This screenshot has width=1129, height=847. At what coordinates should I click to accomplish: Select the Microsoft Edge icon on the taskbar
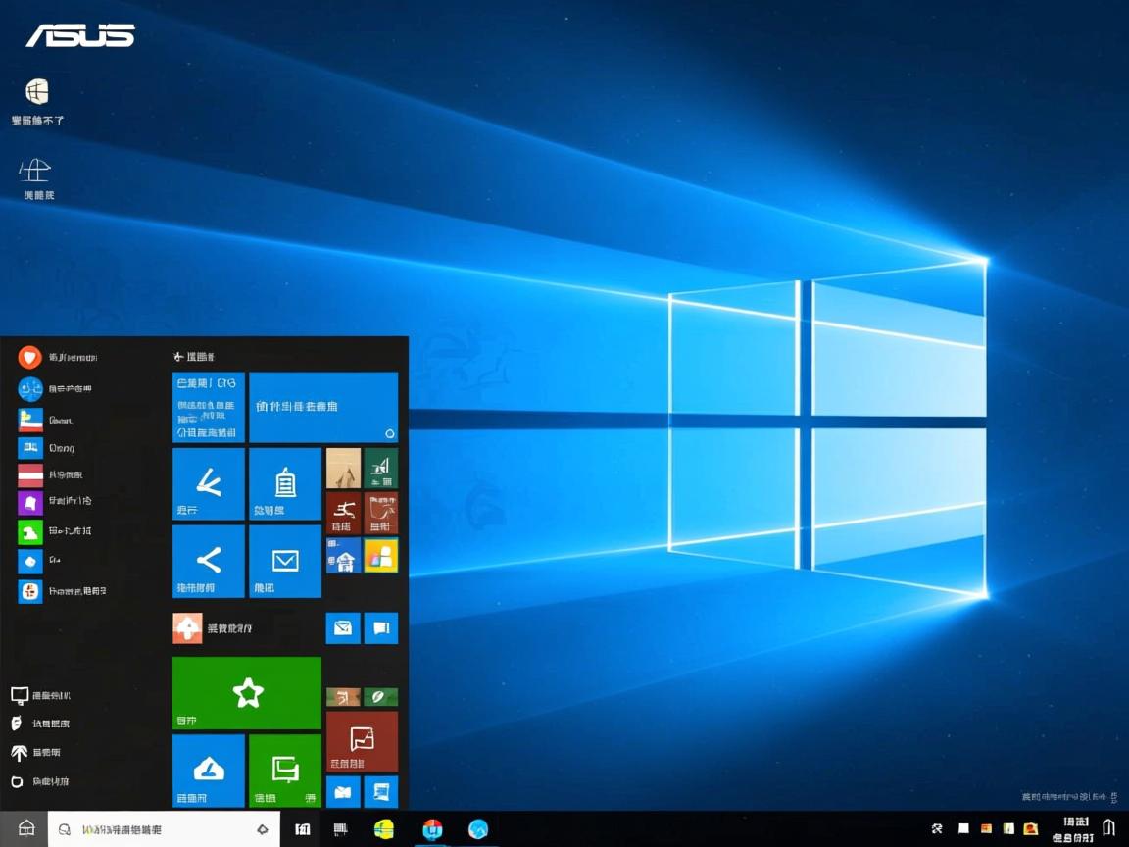pyautogui.click(x=478, y=828)
